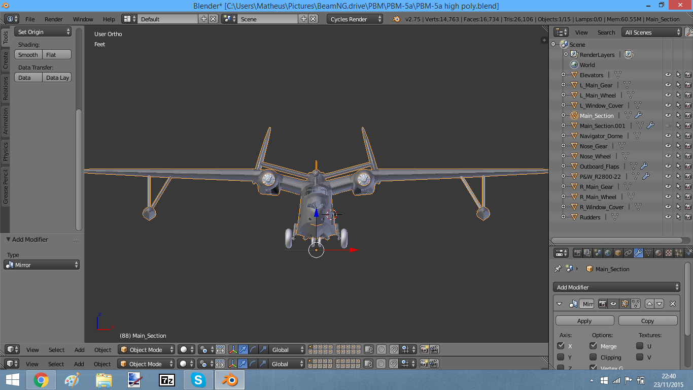The height and width of the screenshot is (390, 693).
Task: Click the Smooth shading button
Action: tap(28, 54)
